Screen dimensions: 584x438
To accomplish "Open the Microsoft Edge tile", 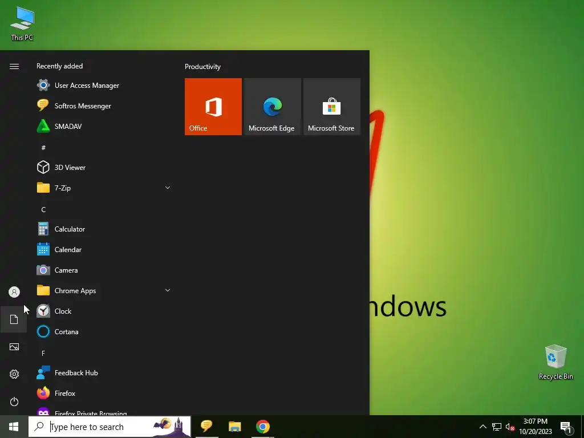I will coord(272,107).
